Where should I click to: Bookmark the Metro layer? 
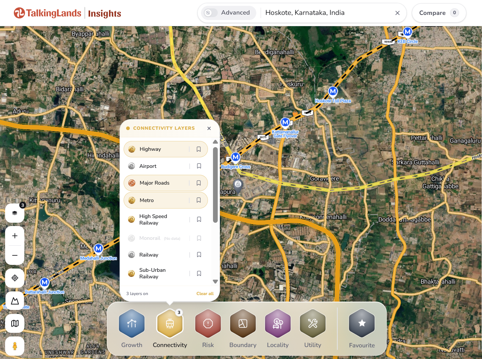[x=198, y=200]
